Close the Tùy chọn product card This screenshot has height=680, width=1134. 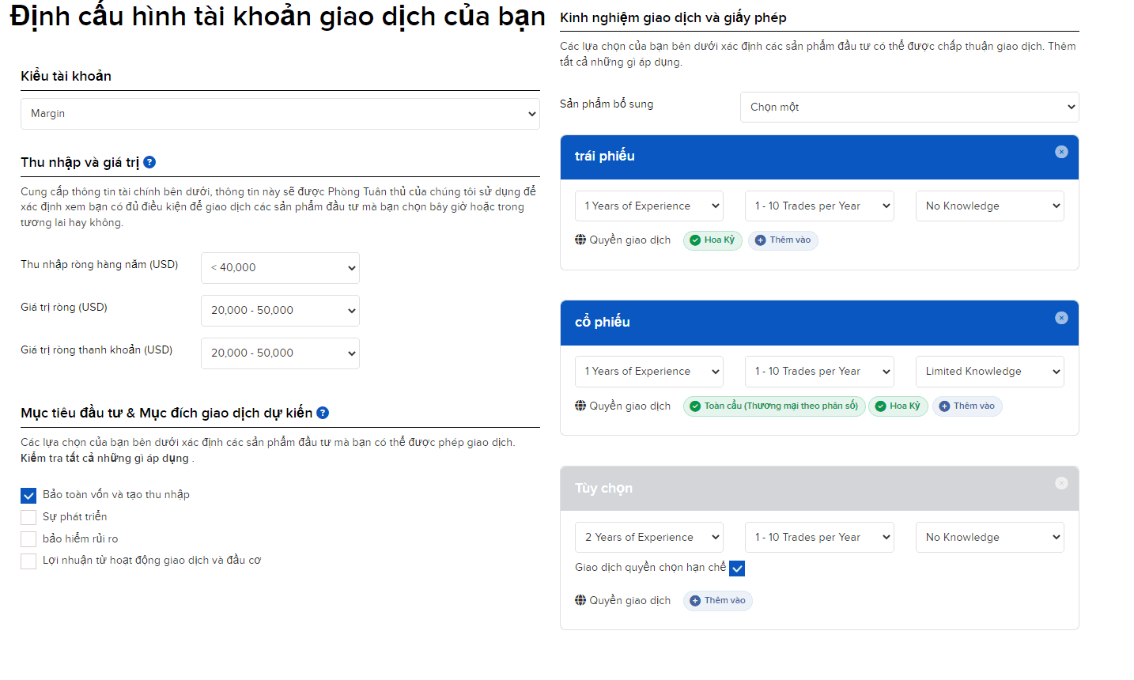click(x=1061, y=483)
